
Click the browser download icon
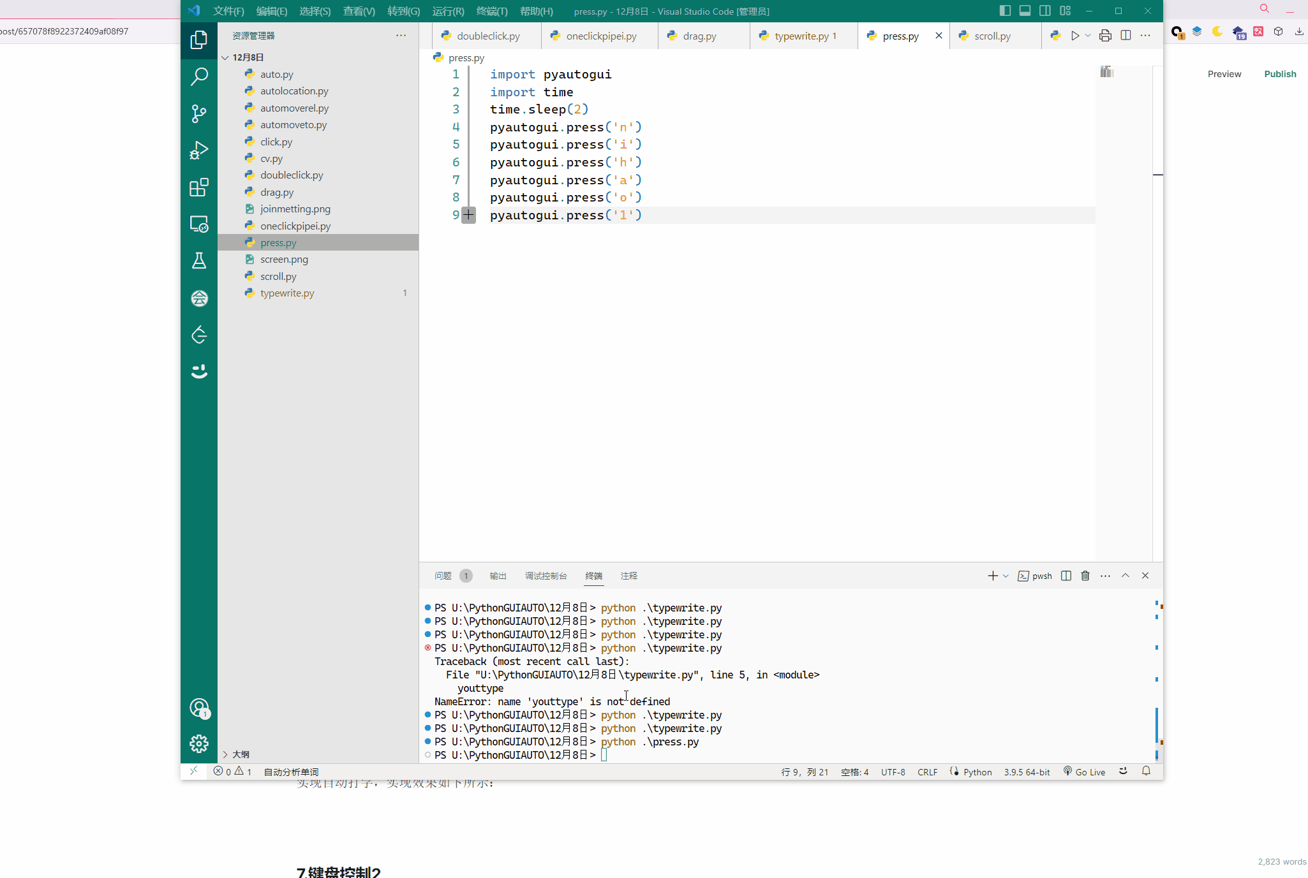click(x=1298, y=31)
